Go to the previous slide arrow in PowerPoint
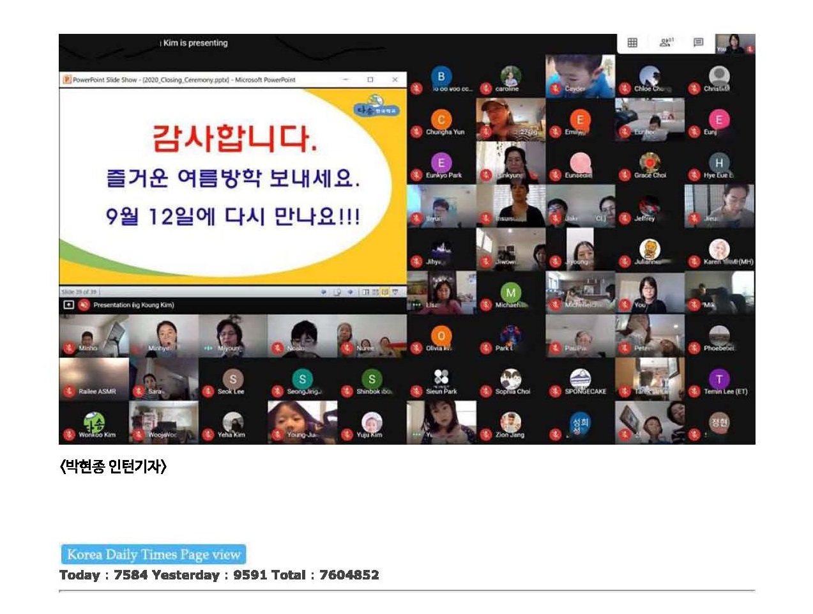The height and width of the screenshot is (614, 813). 324,292
